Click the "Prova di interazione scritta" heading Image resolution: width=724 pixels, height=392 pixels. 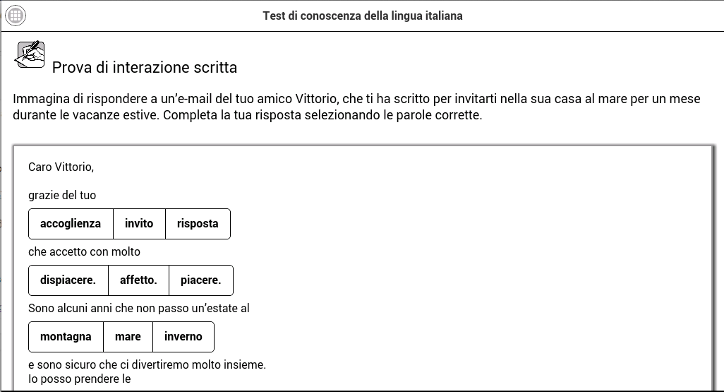click(x=145, y=68)
